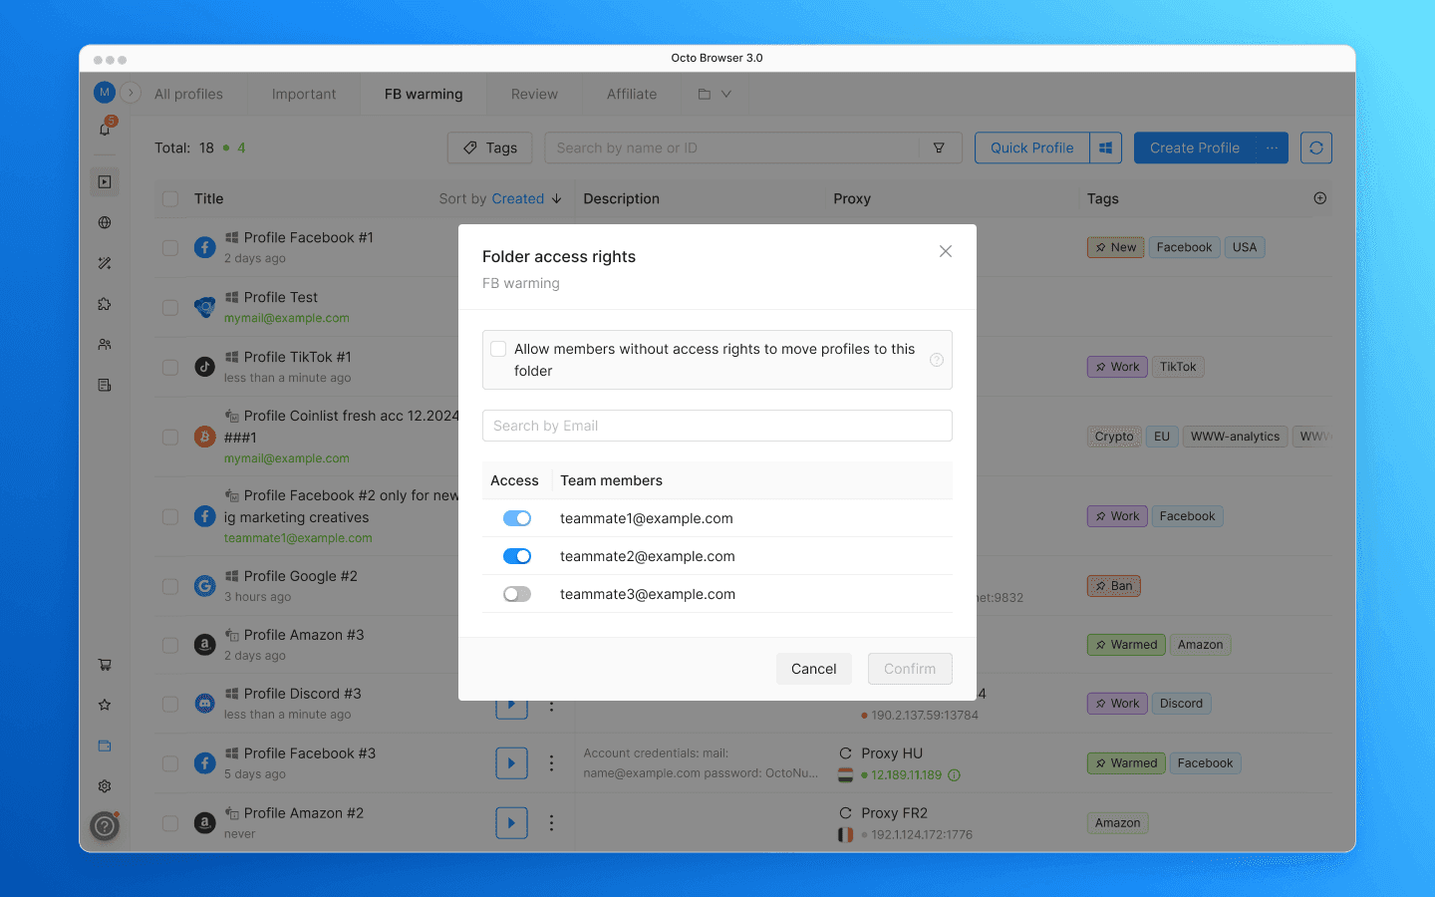This screenshot has width=1435, height=897.
Task: Click the Profile TikTok #1 icon
Action: [x=204, y=367]
